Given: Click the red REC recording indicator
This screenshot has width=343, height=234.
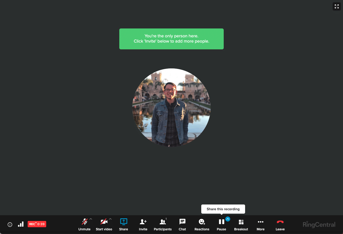Looking at the screenshot, I should pos(37,224).
